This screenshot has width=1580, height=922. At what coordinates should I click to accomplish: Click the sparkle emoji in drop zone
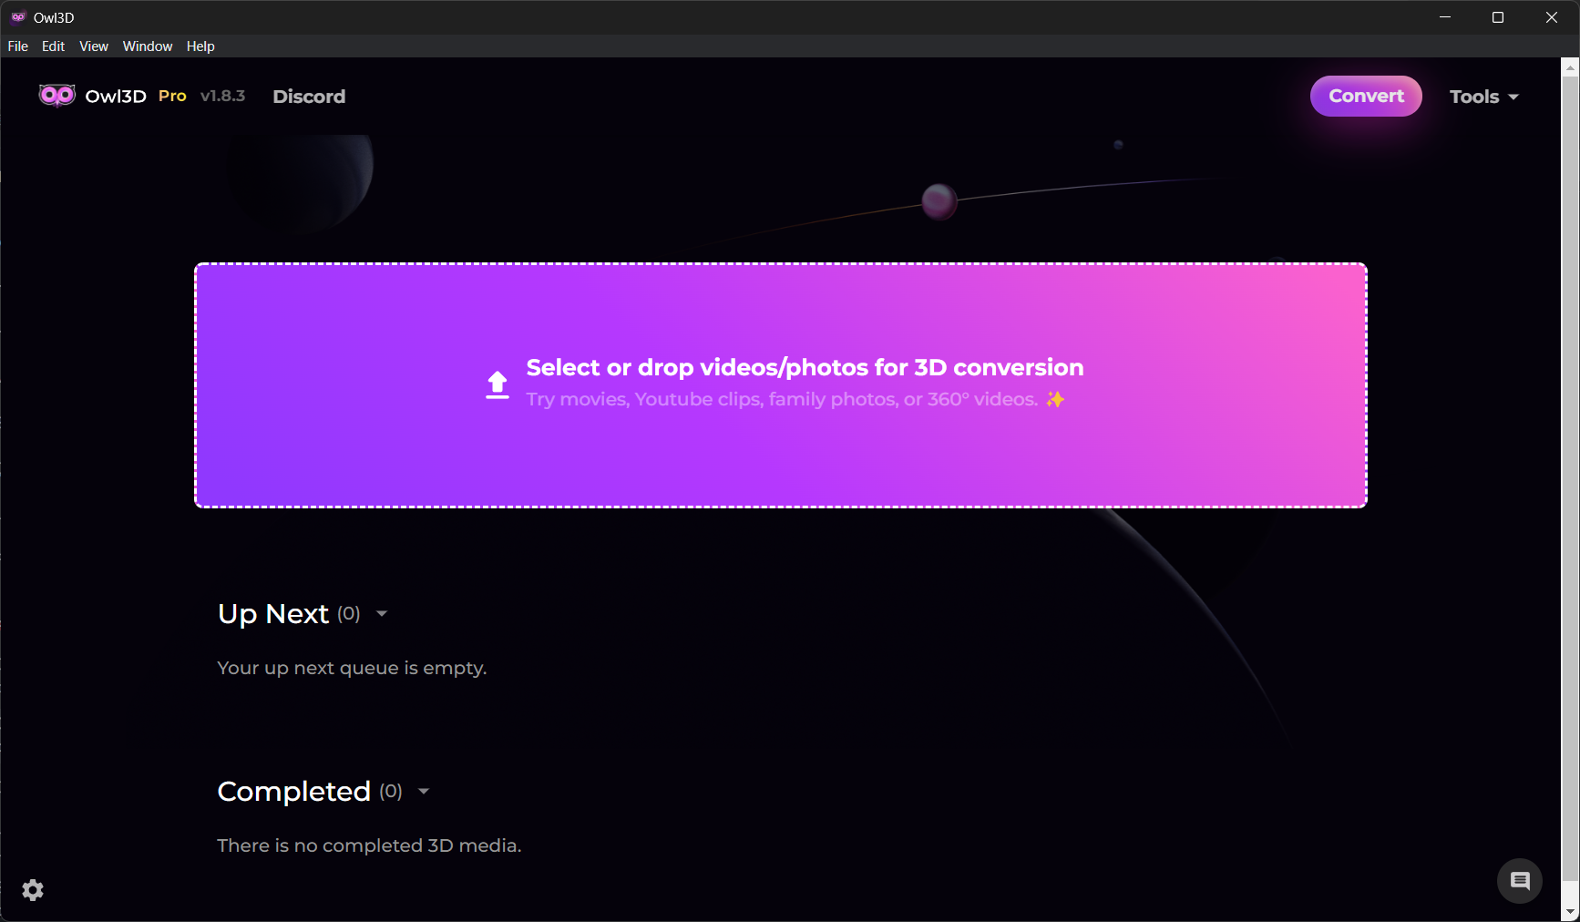[1055, 399]
